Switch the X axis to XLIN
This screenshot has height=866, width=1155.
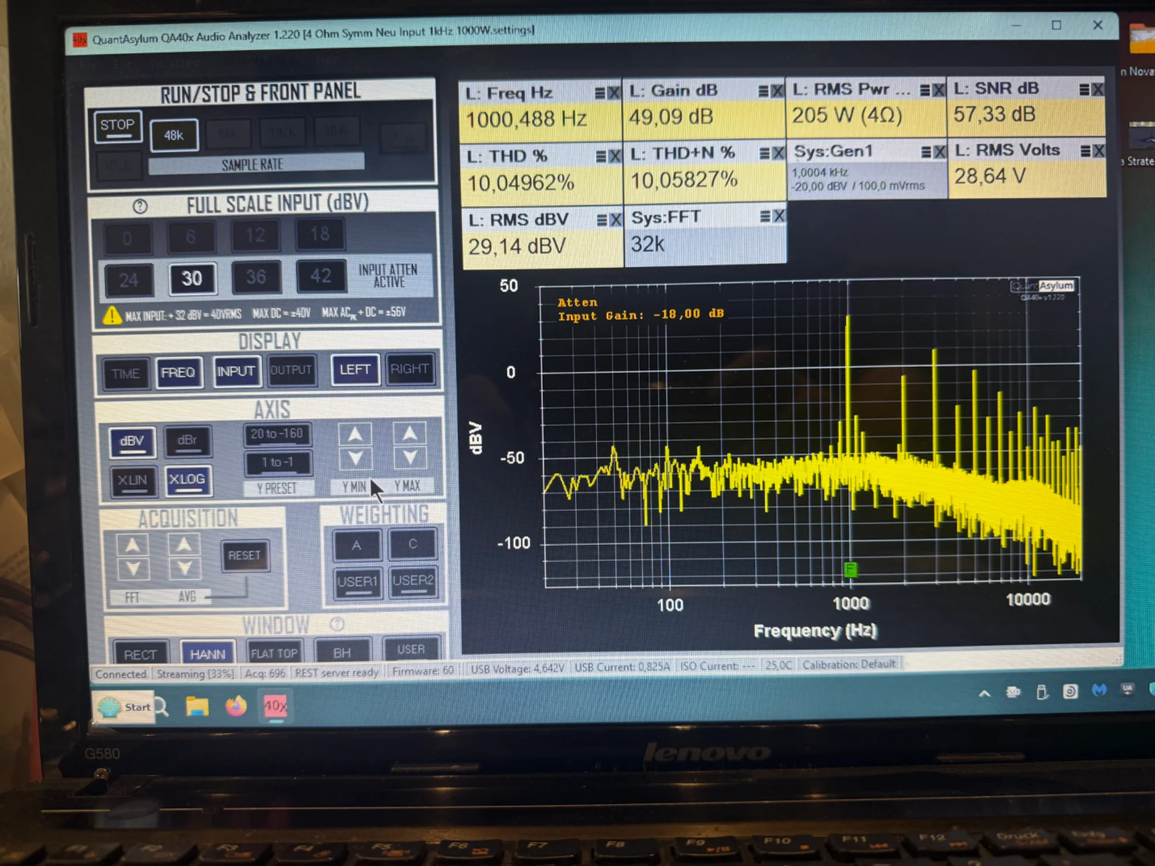point(133,481)
